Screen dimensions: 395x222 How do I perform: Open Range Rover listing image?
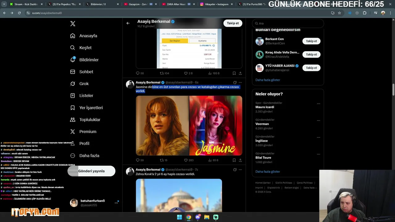pyautogui.click(x=189, y=48)
